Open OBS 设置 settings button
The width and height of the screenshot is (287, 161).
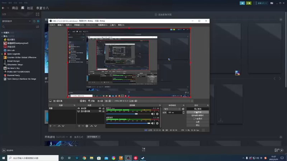click(198, 122)
